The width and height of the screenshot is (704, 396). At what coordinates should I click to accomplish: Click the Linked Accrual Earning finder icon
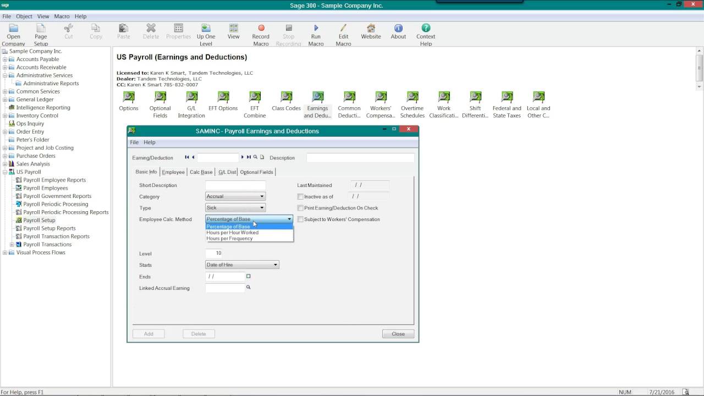coord(248,287)
